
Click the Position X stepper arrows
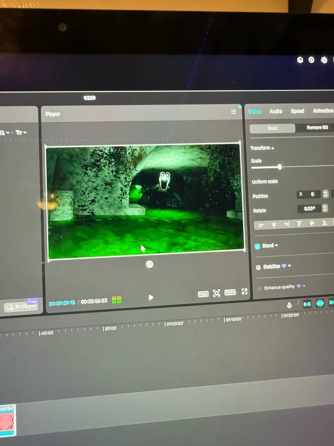tap(325, 194)
